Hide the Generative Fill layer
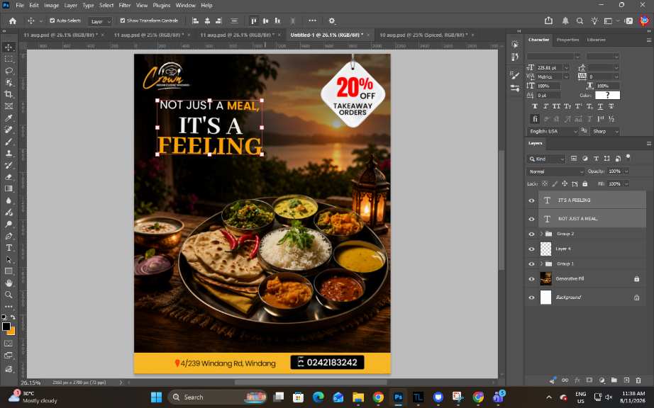 tap(531, 279)
